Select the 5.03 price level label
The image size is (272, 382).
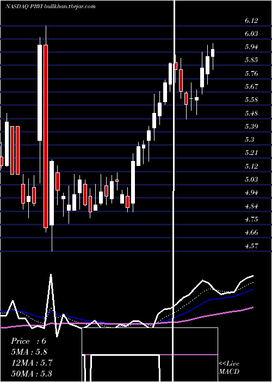(x=251, y=180)
